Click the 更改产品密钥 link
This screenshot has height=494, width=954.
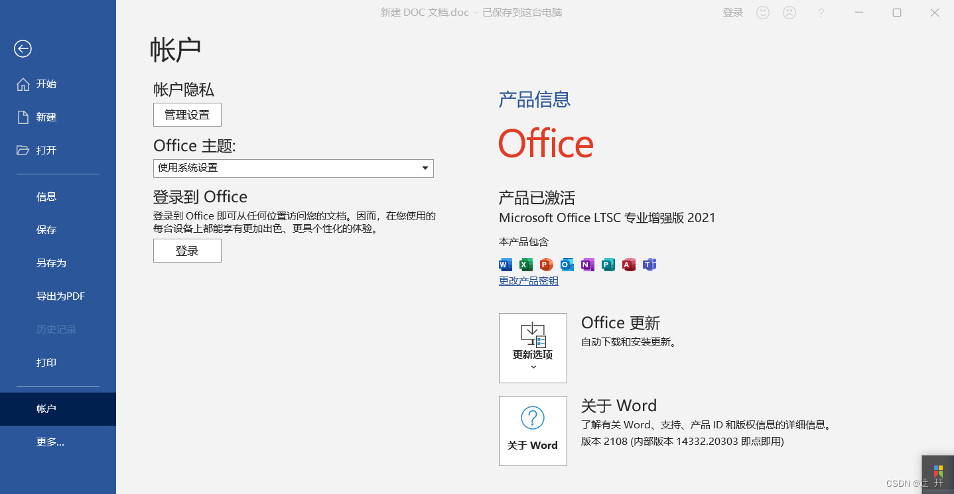529,281
